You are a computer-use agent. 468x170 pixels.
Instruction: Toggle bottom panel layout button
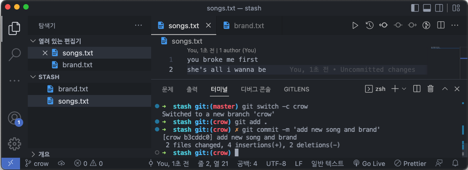[x=427, y=8]
